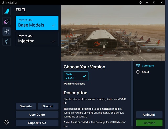Click the 'Choose Your Version' heading
Image resolution: width=168 pixels, height=129 pixels.
pos(85,67)
